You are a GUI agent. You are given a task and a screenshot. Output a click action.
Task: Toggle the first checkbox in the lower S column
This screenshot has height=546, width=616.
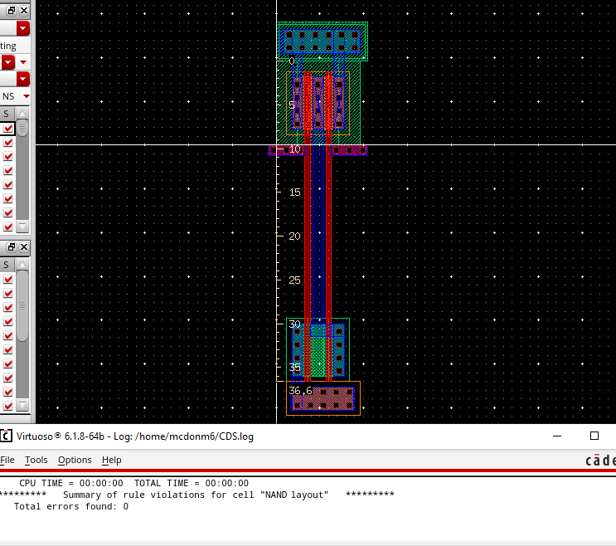(7, 280)
